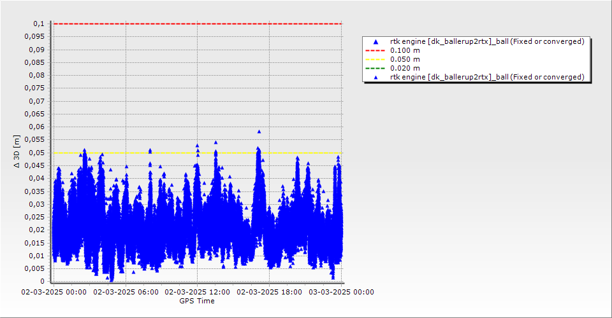612x318 pixels.
Task: Click the 0,075 y-axis value
Action: click(34, 88)
